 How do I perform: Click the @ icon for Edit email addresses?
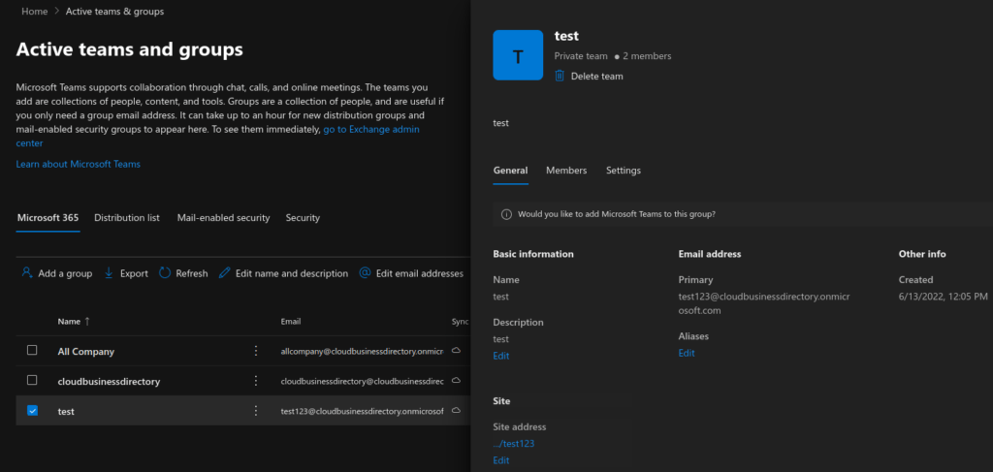click(x=365, y=272)
